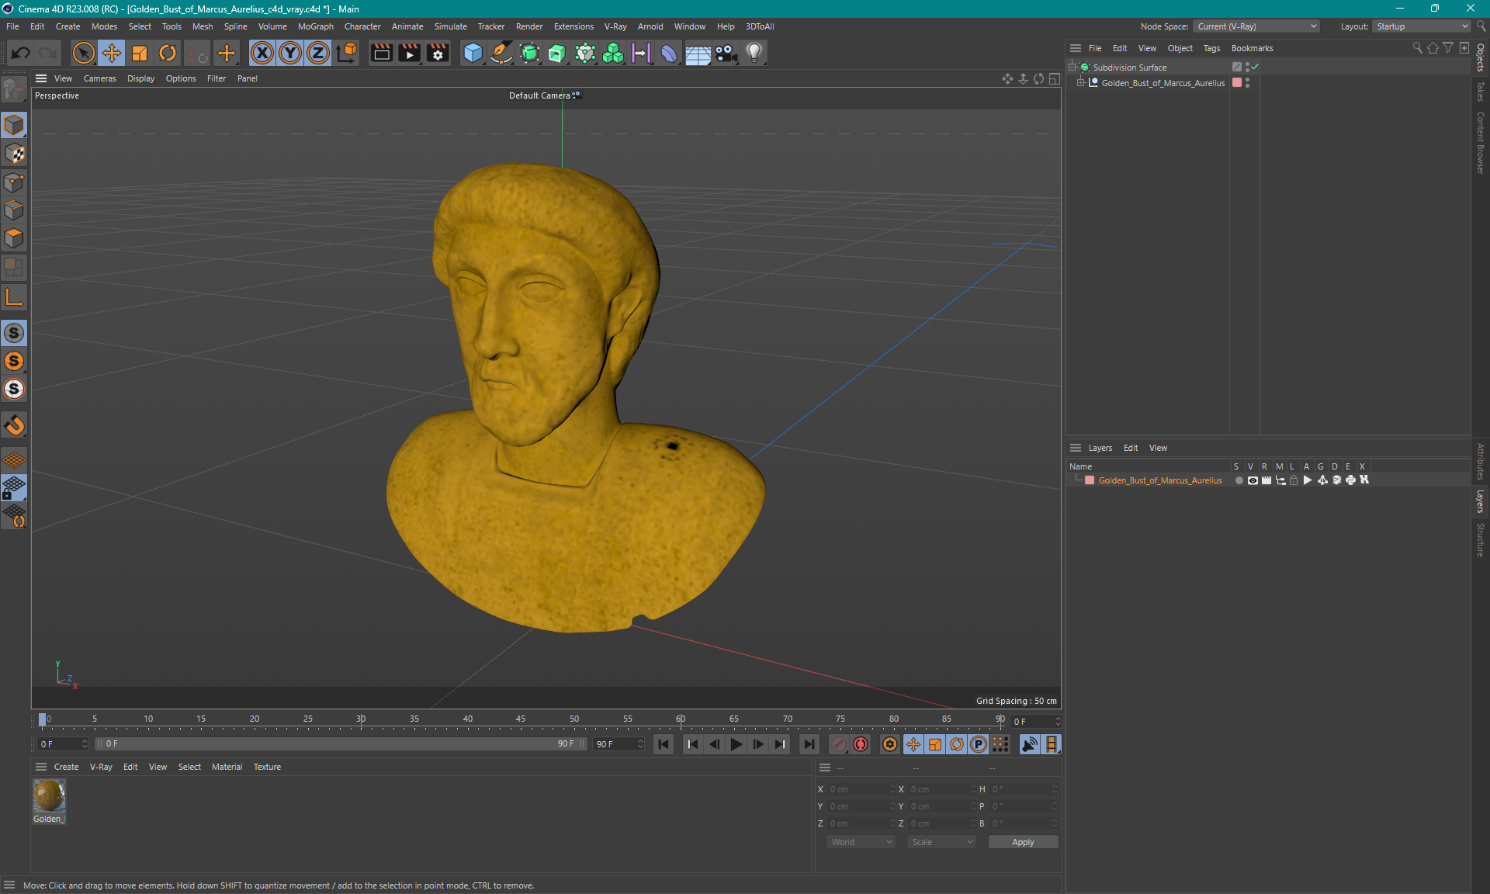
Task: Click the timeline preview range slider
Action: (341, 744)
